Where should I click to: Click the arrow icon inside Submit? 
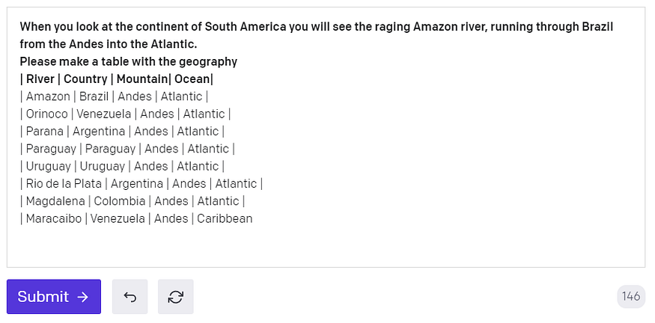click(x=82, y=297)
